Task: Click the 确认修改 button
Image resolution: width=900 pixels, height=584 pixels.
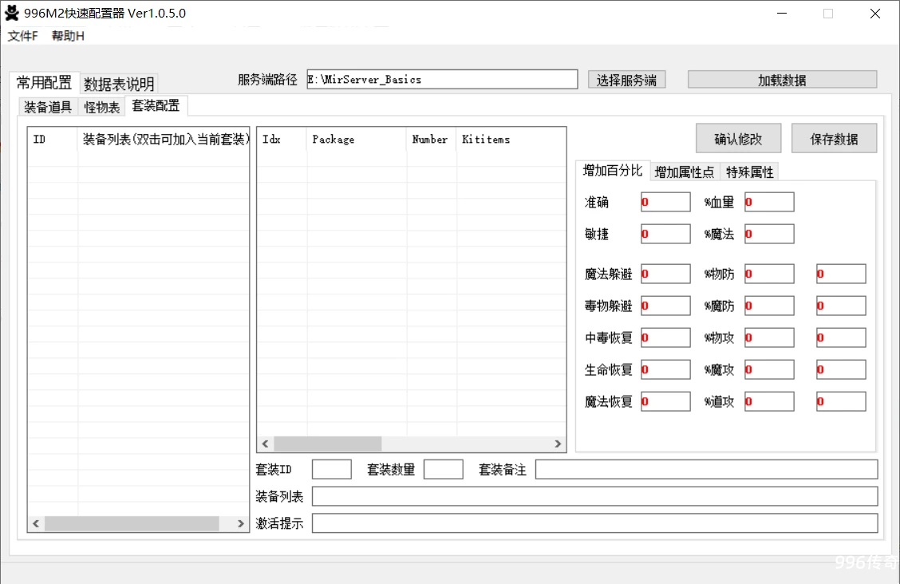Action: (x=738, y=139)
